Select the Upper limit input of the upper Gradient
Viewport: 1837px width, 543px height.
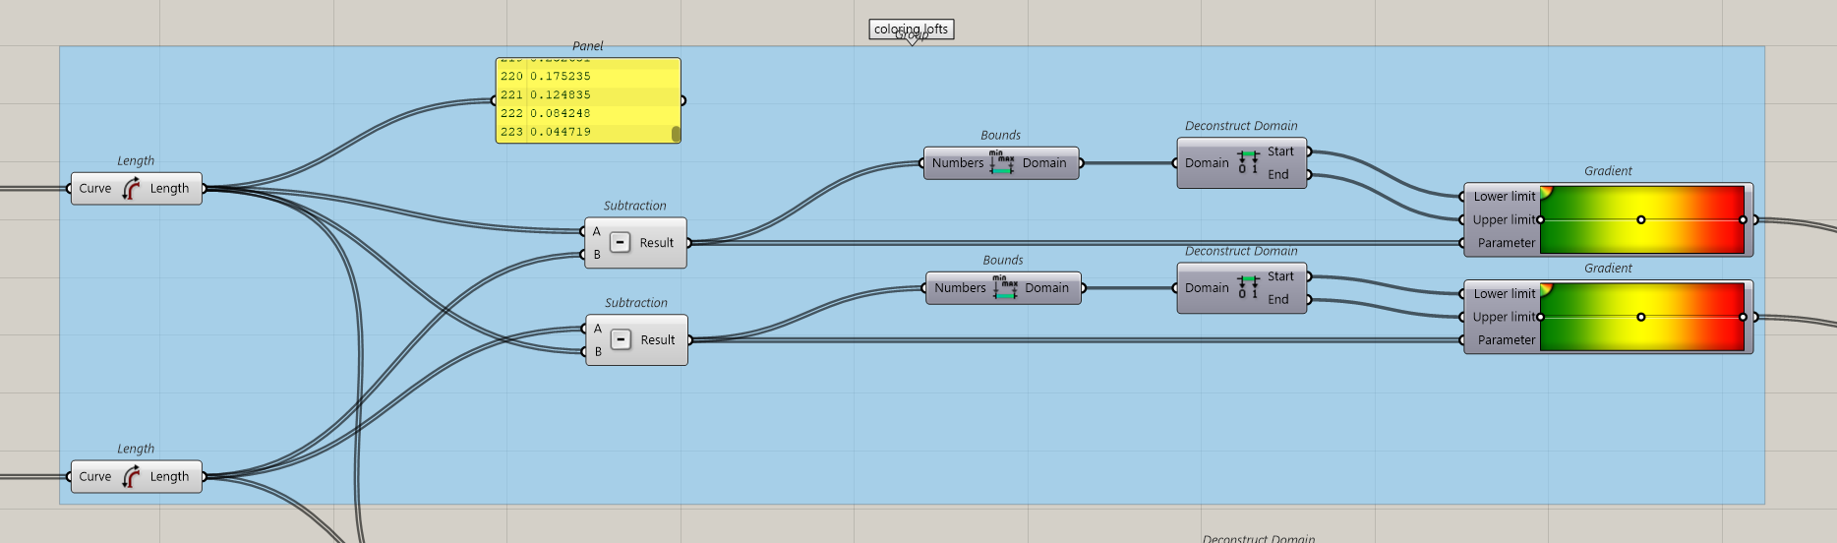pos(1504,220)
